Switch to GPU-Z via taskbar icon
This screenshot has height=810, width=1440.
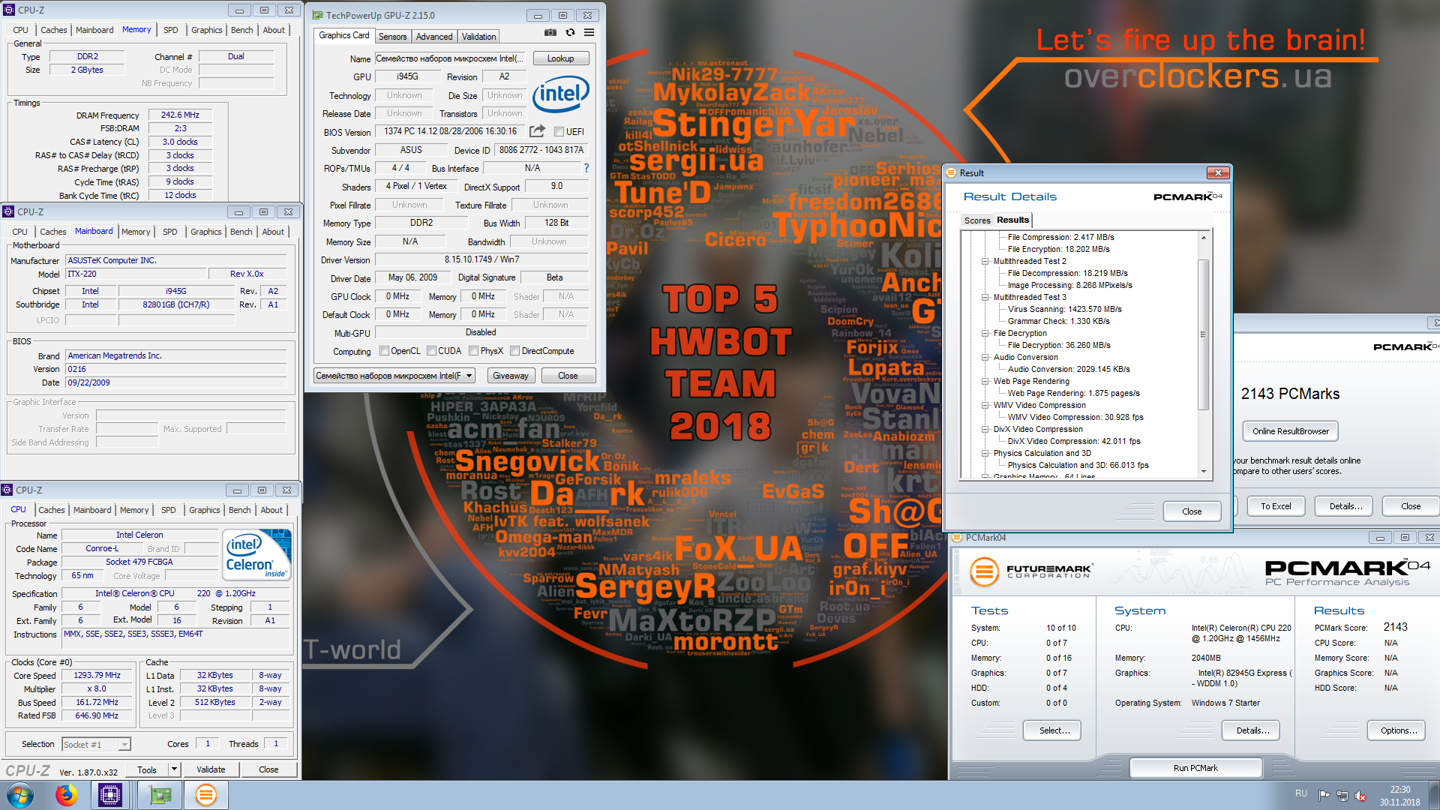(159, 795)
